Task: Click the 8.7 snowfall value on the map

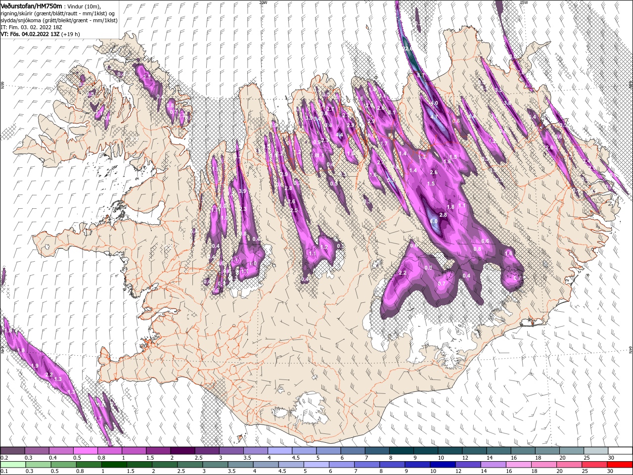Action: [x=421, y=75]
